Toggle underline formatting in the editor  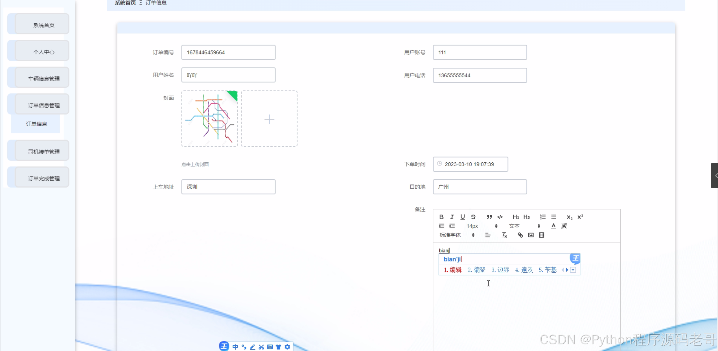(463, 217)
